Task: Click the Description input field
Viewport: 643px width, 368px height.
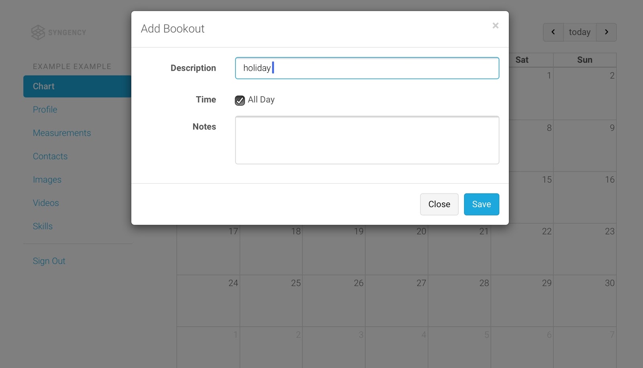Action: [367, 68]
